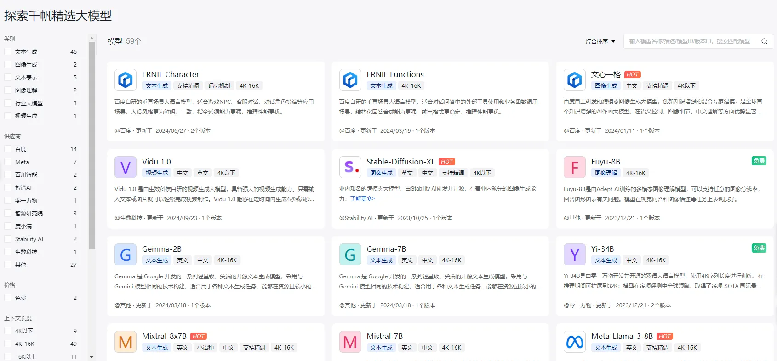Check the 百川智能 supplier filter

(8, 175)
